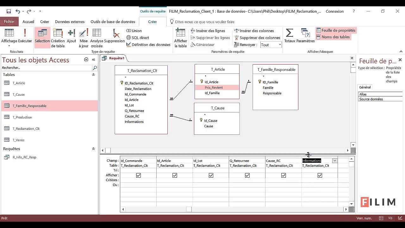405x228 pixels.
Task: Collapse the navigation pane with chevrons
Action: point(94,60)
